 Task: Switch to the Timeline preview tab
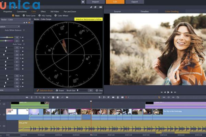point(145,12)
